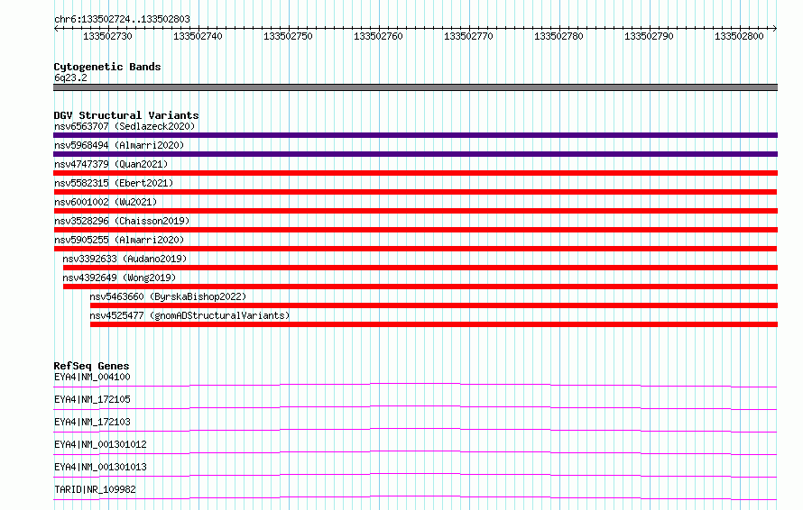Open the nsv4392649 (Wong2019) label
Viewport: 803px width, 510px height.
tap(119, 278)
